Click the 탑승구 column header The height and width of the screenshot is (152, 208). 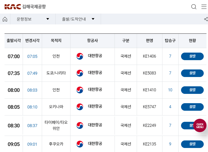point(170,41)
